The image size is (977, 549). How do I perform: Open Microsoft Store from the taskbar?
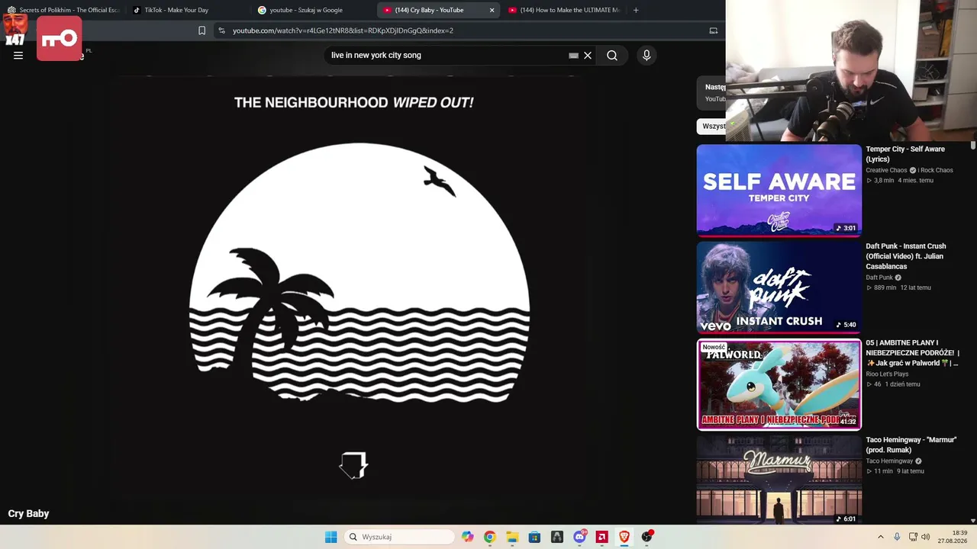[534, 537]
